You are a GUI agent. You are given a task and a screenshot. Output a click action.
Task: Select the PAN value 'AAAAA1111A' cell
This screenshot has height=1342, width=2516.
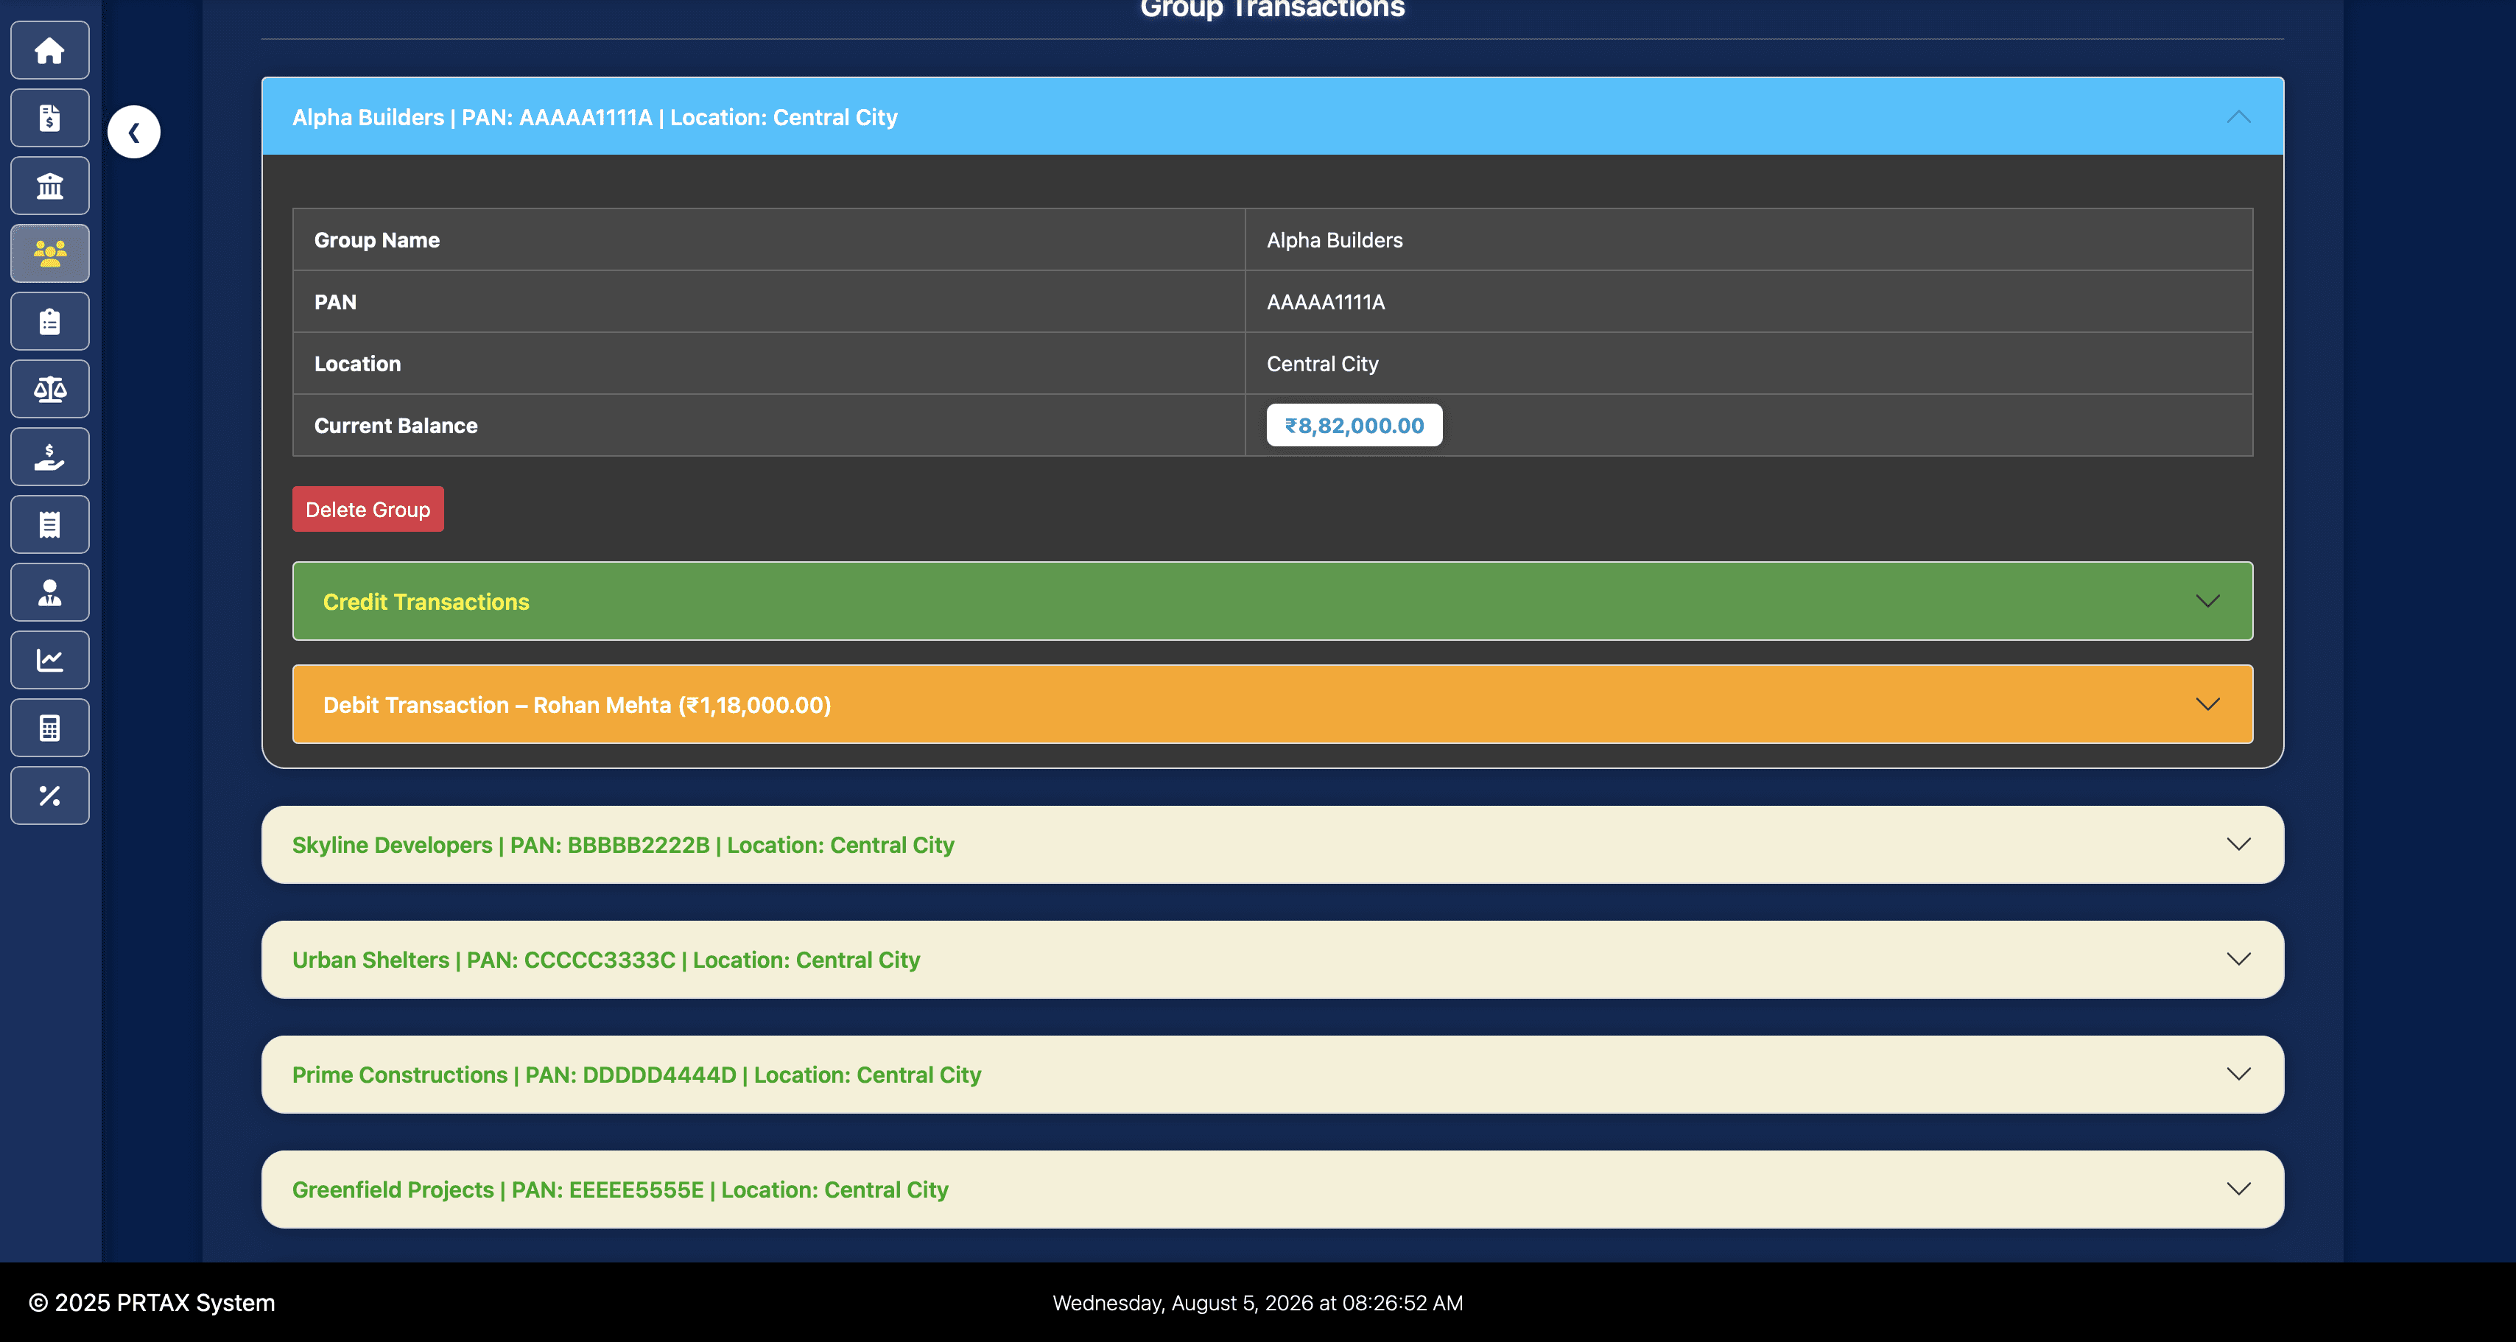pos(1749,301)
